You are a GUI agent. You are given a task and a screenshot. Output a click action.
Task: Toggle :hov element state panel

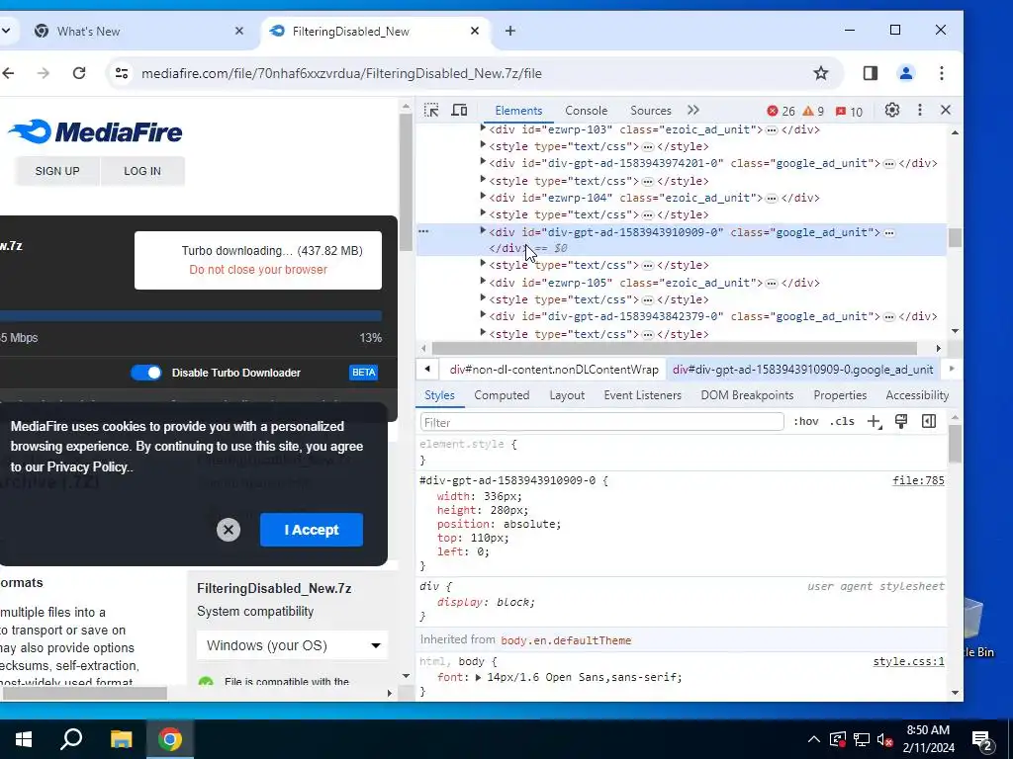pyautogui.click(x=805, y=421)
